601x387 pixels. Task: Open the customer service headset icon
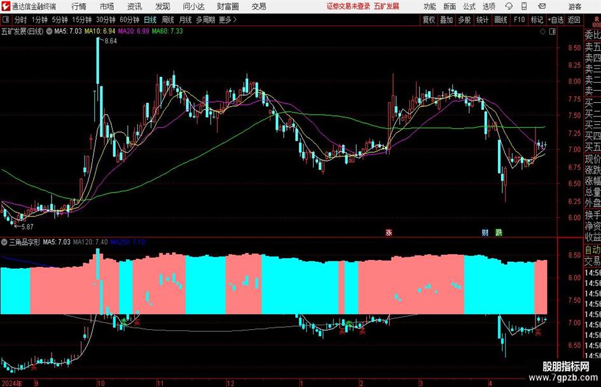[509, 6]
